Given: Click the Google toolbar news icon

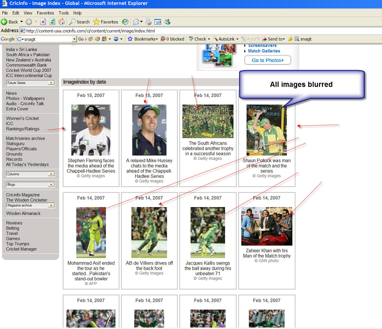Looking at the screenshot, I should [x=91, y=39].
